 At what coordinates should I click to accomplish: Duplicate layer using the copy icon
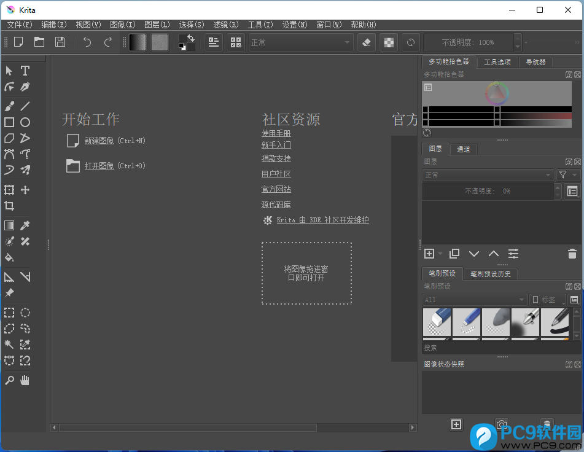(x=454, y=254)
